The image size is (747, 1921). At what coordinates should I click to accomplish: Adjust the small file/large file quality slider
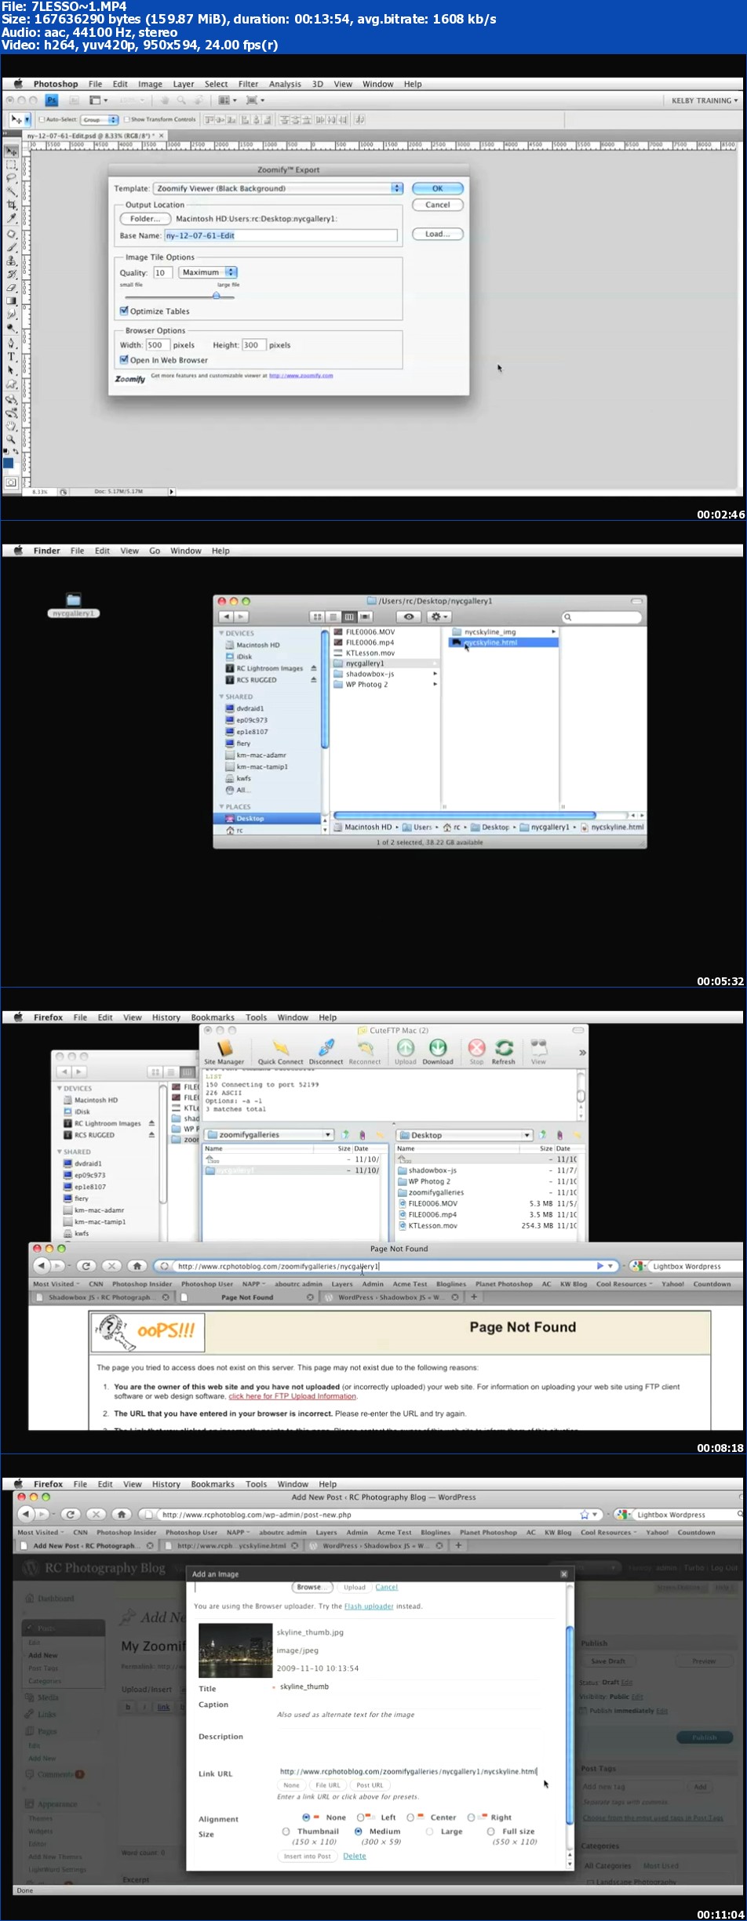[x=216, y=296]
